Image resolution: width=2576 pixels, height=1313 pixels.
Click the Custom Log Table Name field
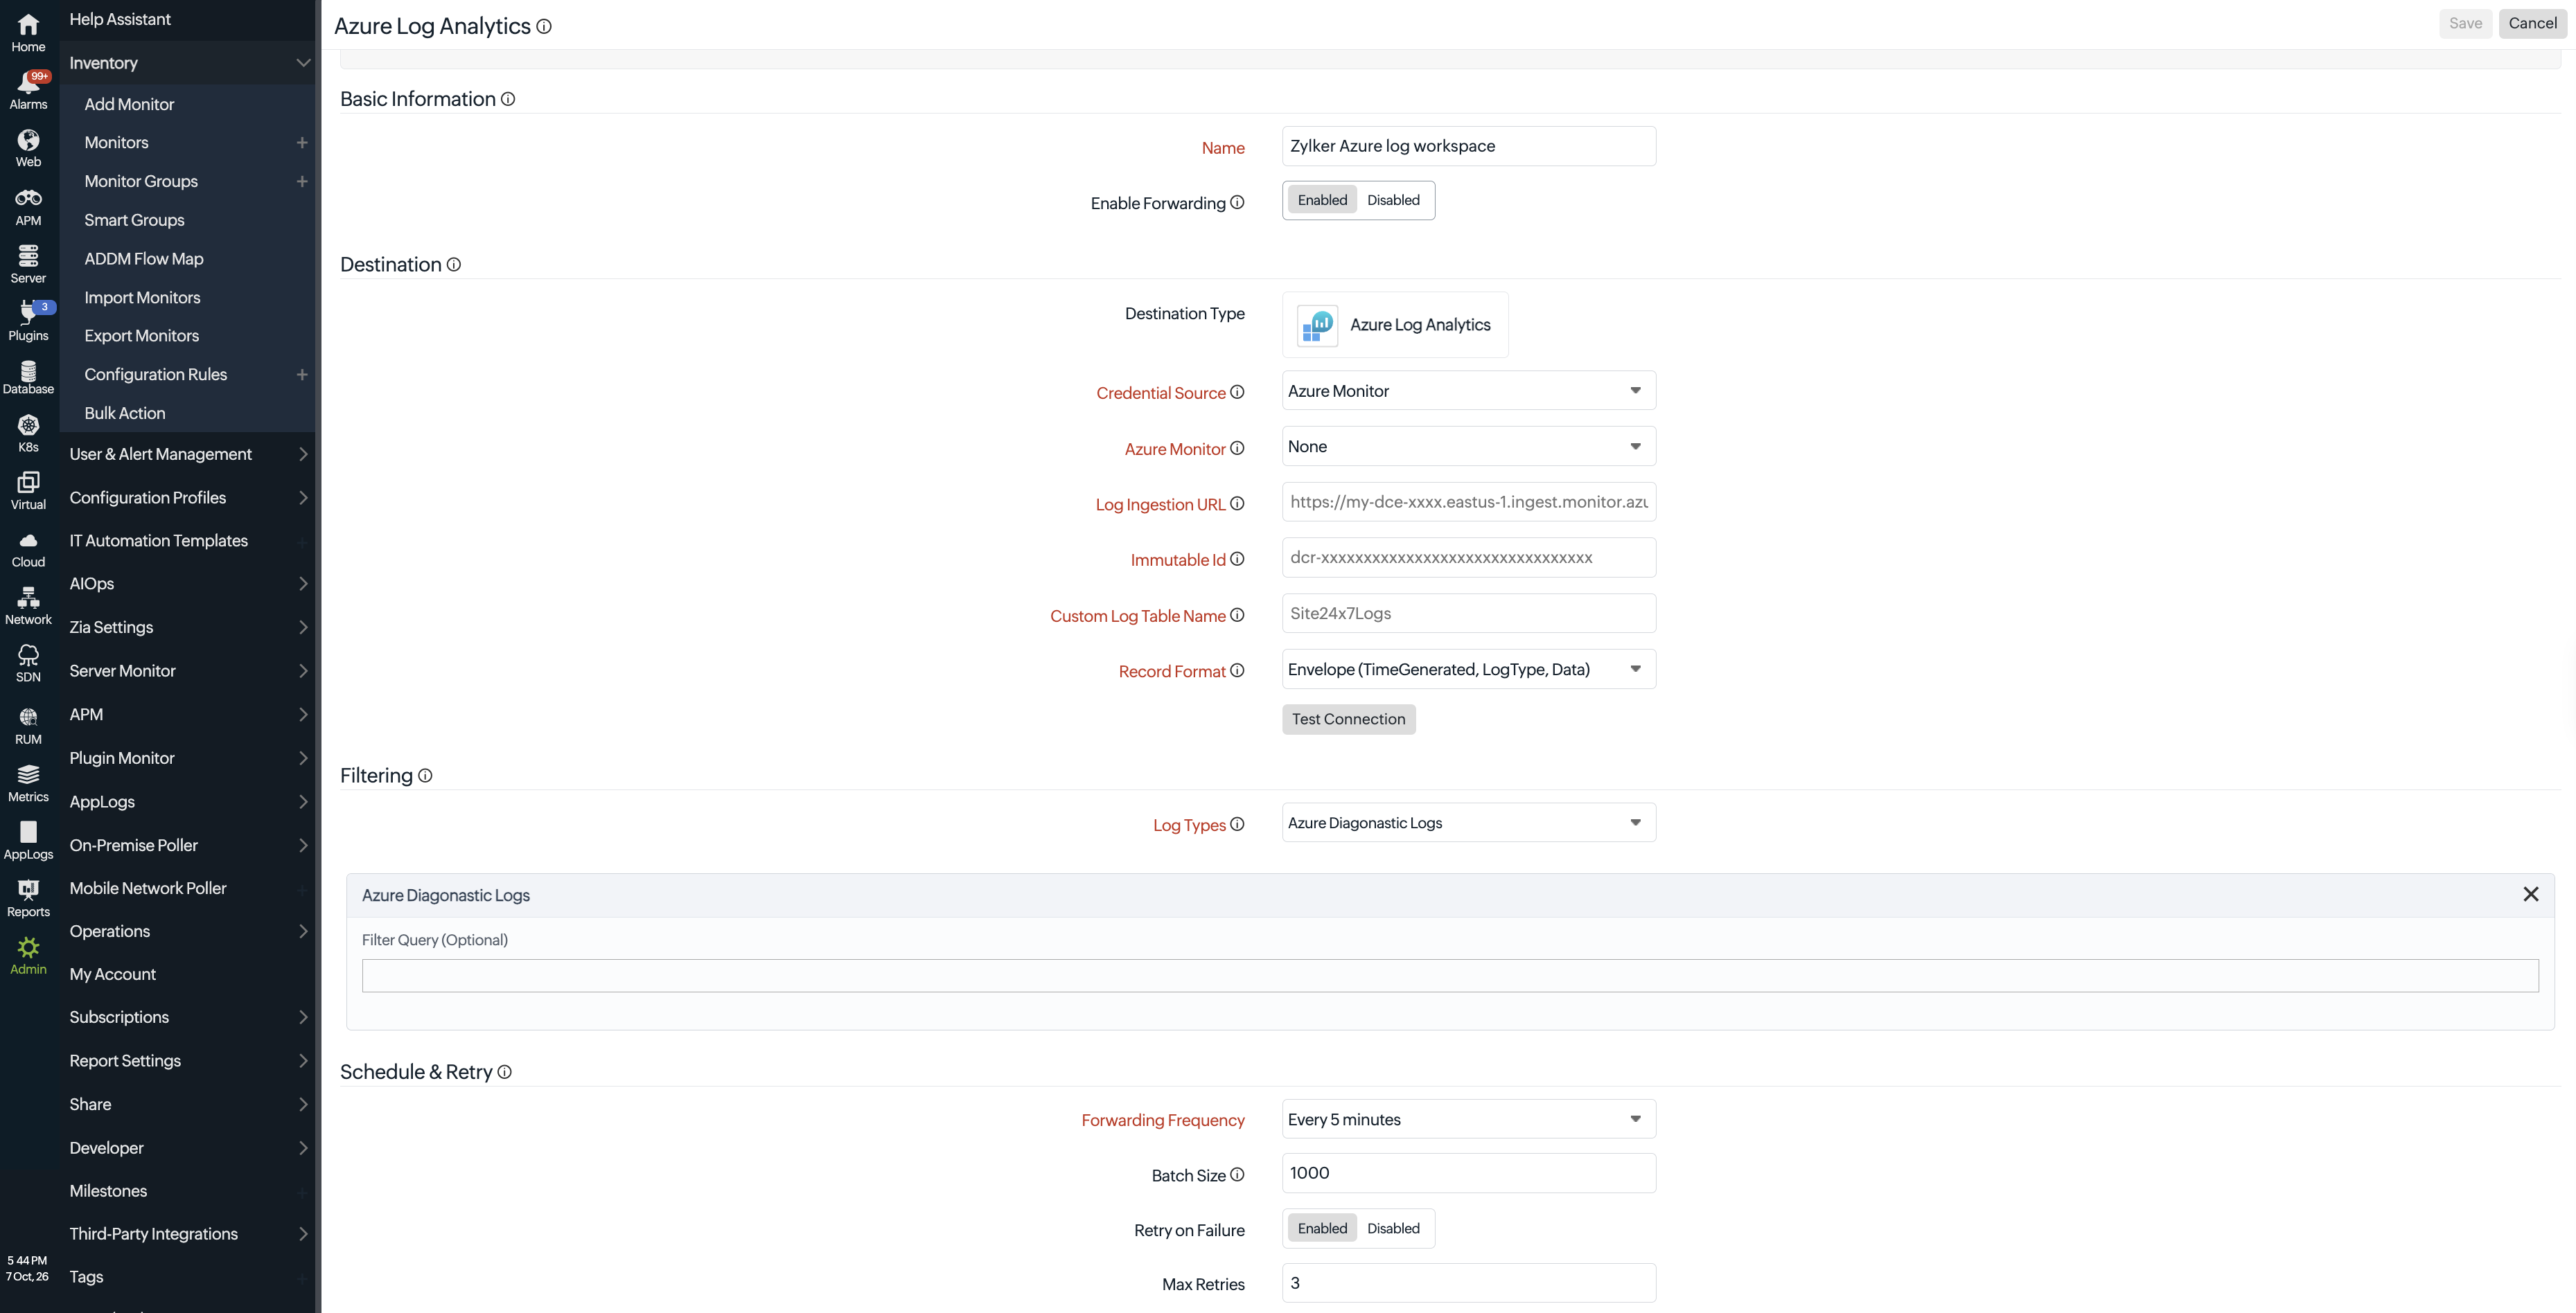click(1469, 614)
